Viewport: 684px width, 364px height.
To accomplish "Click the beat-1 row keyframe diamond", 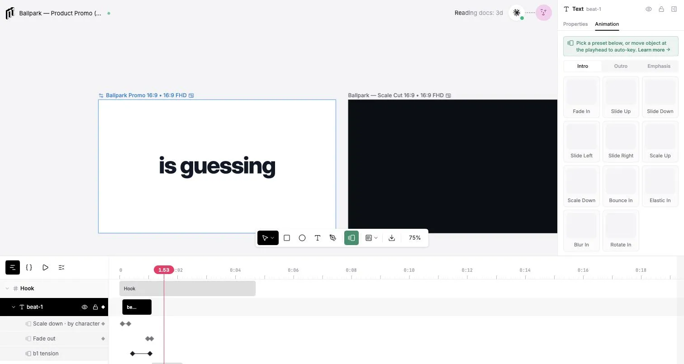I will pyautogui.click(x=103, y=307).
